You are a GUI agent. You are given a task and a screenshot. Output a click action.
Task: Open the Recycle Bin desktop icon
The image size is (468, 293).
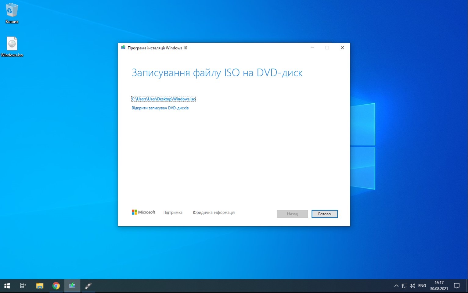[12, 13]
